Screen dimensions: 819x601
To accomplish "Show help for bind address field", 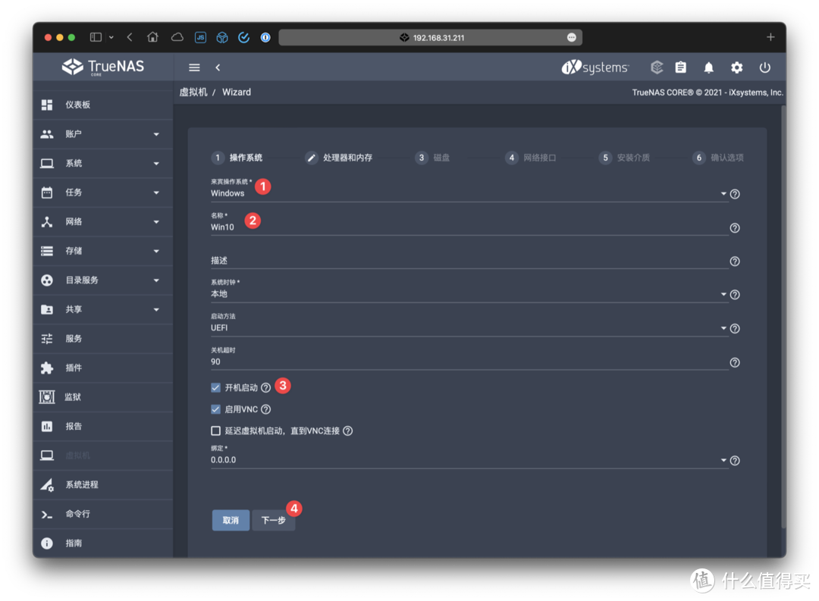I will 735,461.
